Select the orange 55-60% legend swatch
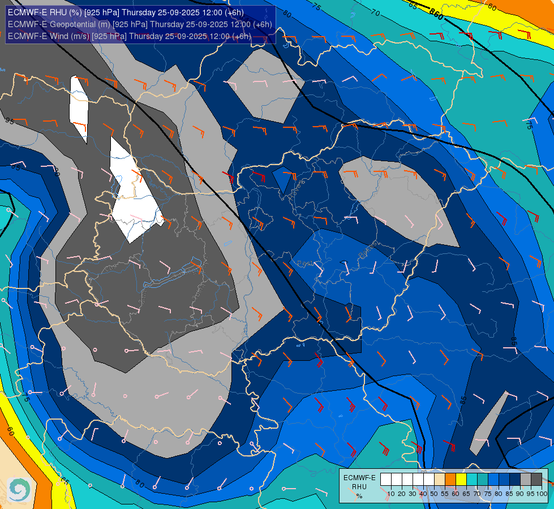This screenshot has width=554, height=509. point(450,480)
